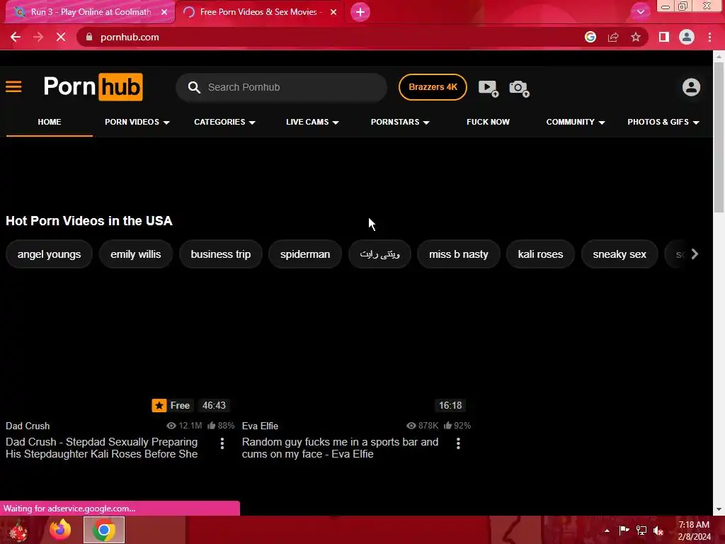Select the Home navigation tab

pos(50,122)
